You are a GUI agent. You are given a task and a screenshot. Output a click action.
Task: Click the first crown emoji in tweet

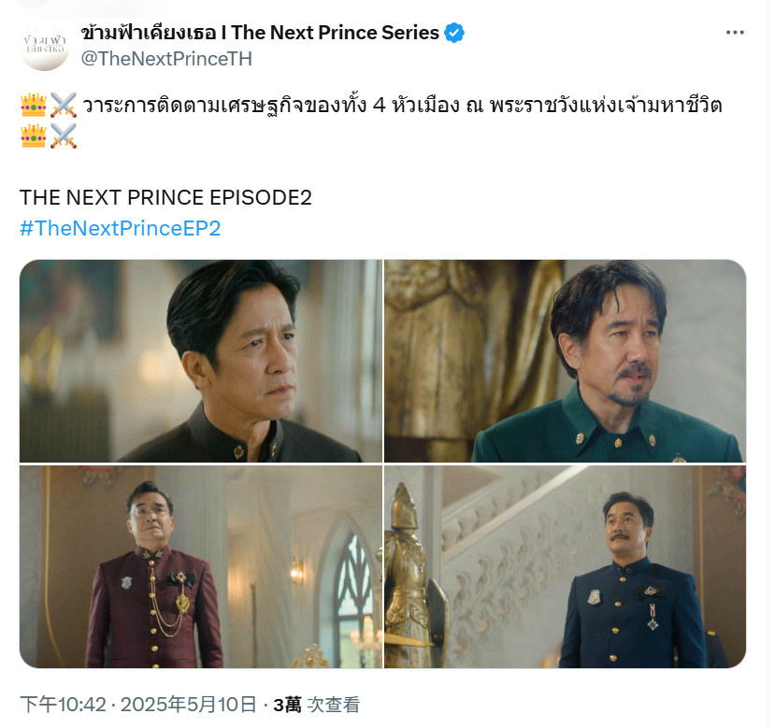pos(34,105)
